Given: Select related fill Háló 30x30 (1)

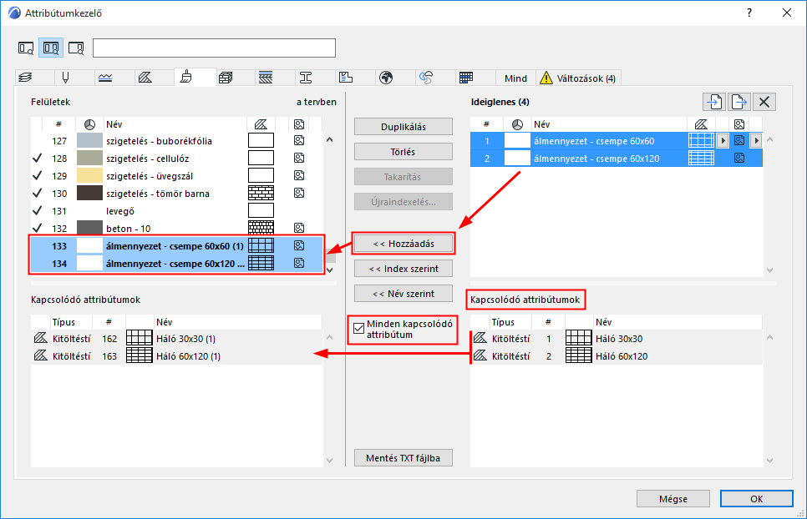Looking at the screenshot, I should [176, 339].
